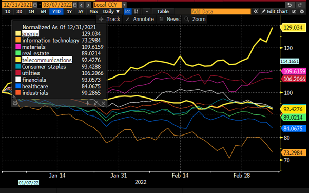This screenshot has width=309, height=193.
Task: Select the line chart type icon
Action: 128,11
